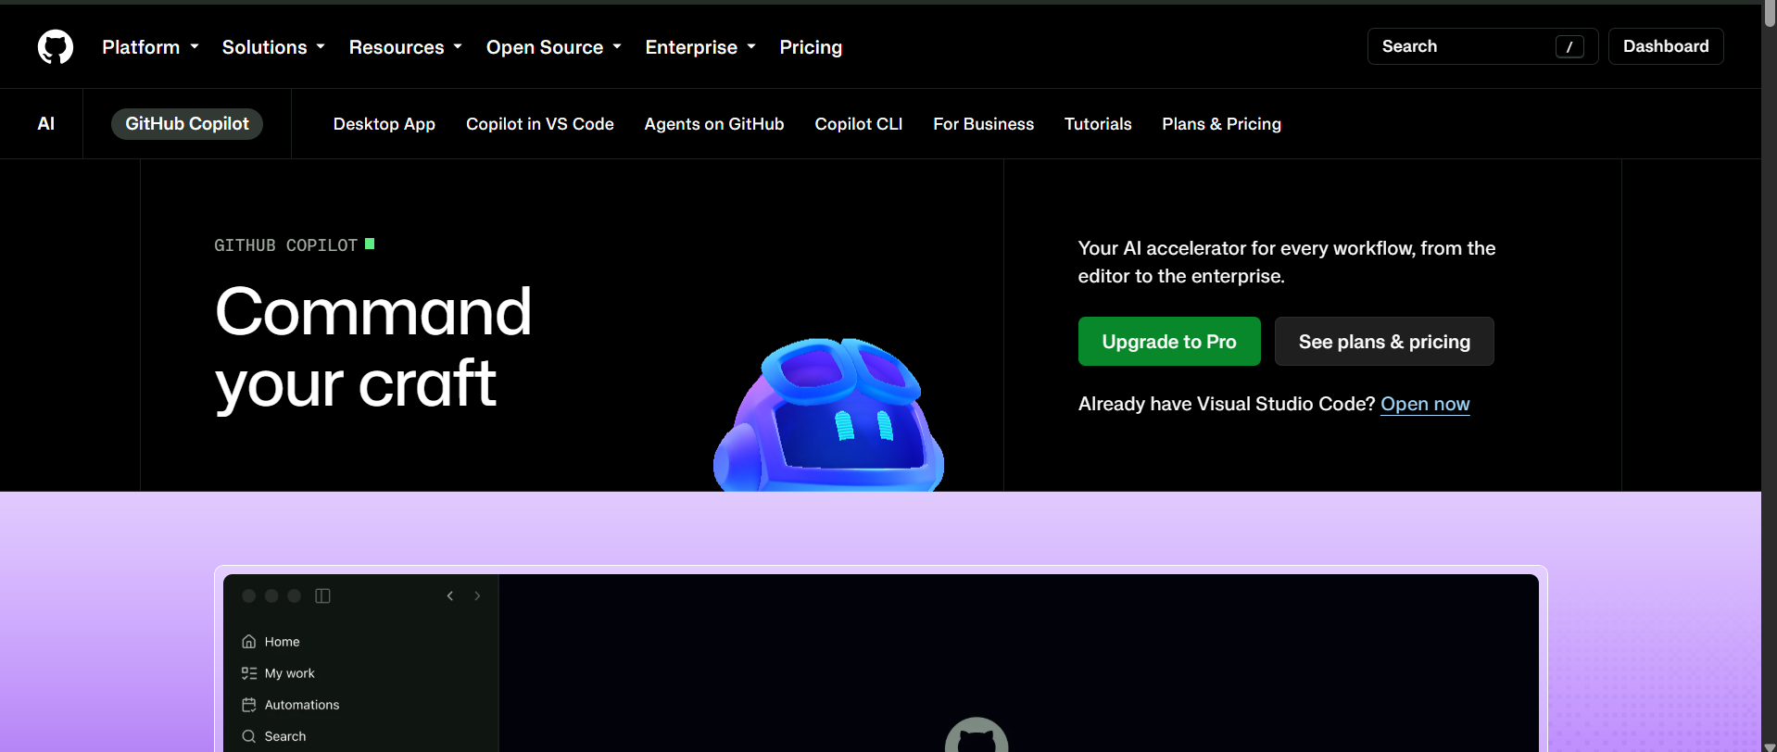Go to Agents on GitHub
Viewport: 1777px width, 752px height.
click(714, 124)
